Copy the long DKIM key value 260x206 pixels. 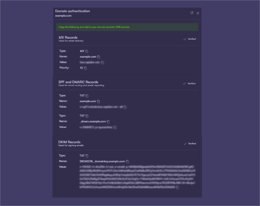click(x=177, y=187)
